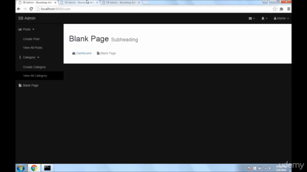Click the browser forward arrow
Screen dimensions: 307x172
coord(25,9)
